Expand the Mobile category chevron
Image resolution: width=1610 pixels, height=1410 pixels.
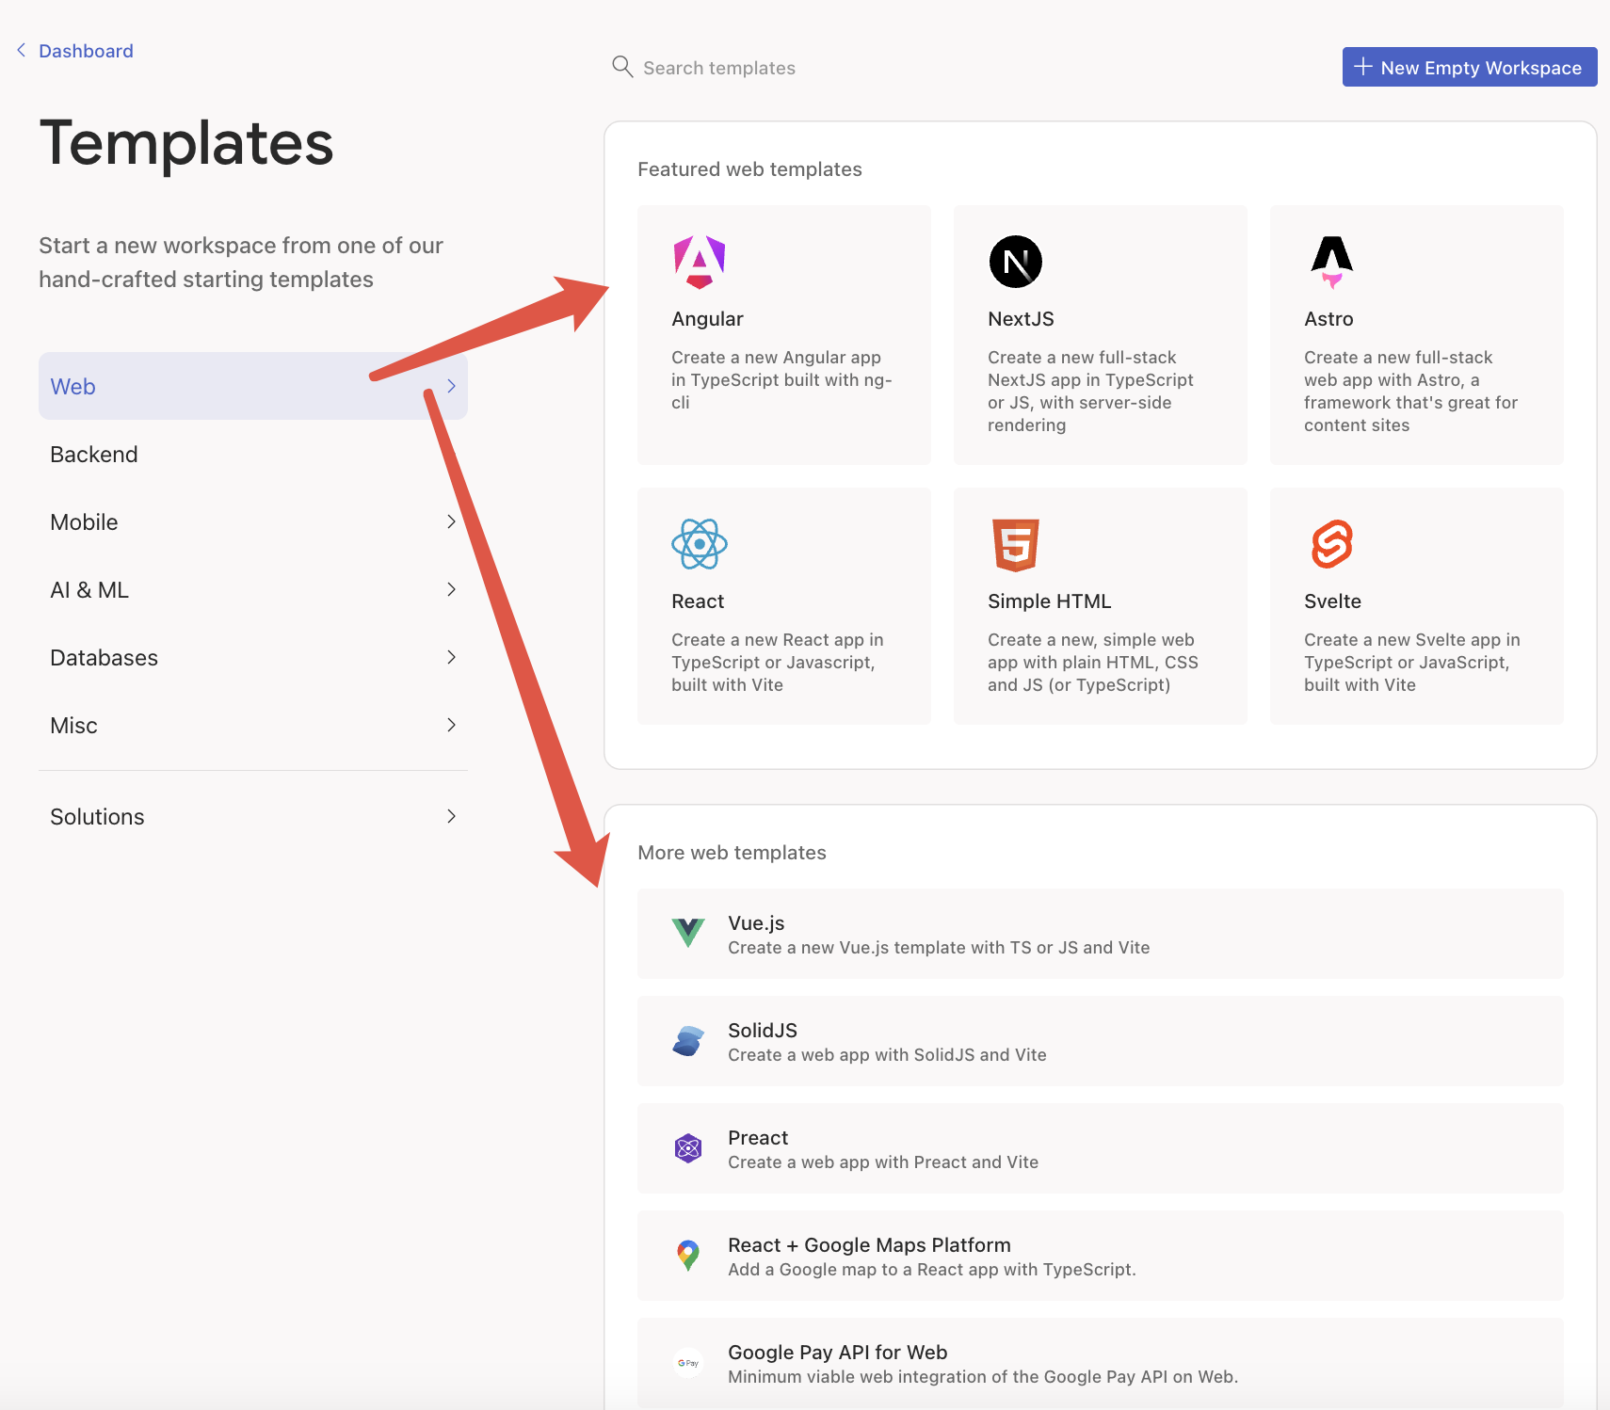[452, 521]
